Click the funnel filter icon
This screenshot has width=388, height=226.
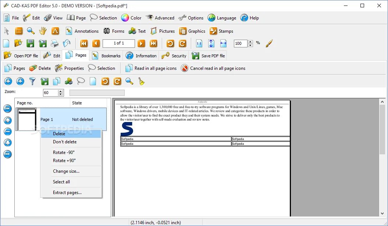pyautogui.click(x=32, y=81)
